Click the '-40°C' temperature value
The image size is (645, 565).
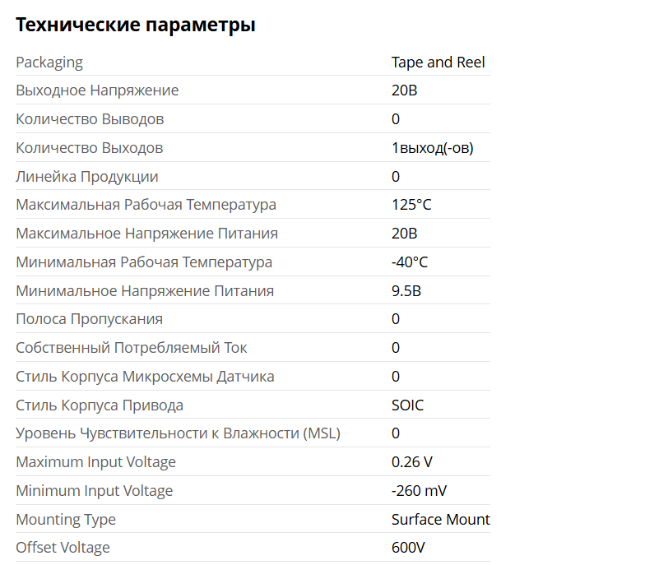click(x=410, y=262)
